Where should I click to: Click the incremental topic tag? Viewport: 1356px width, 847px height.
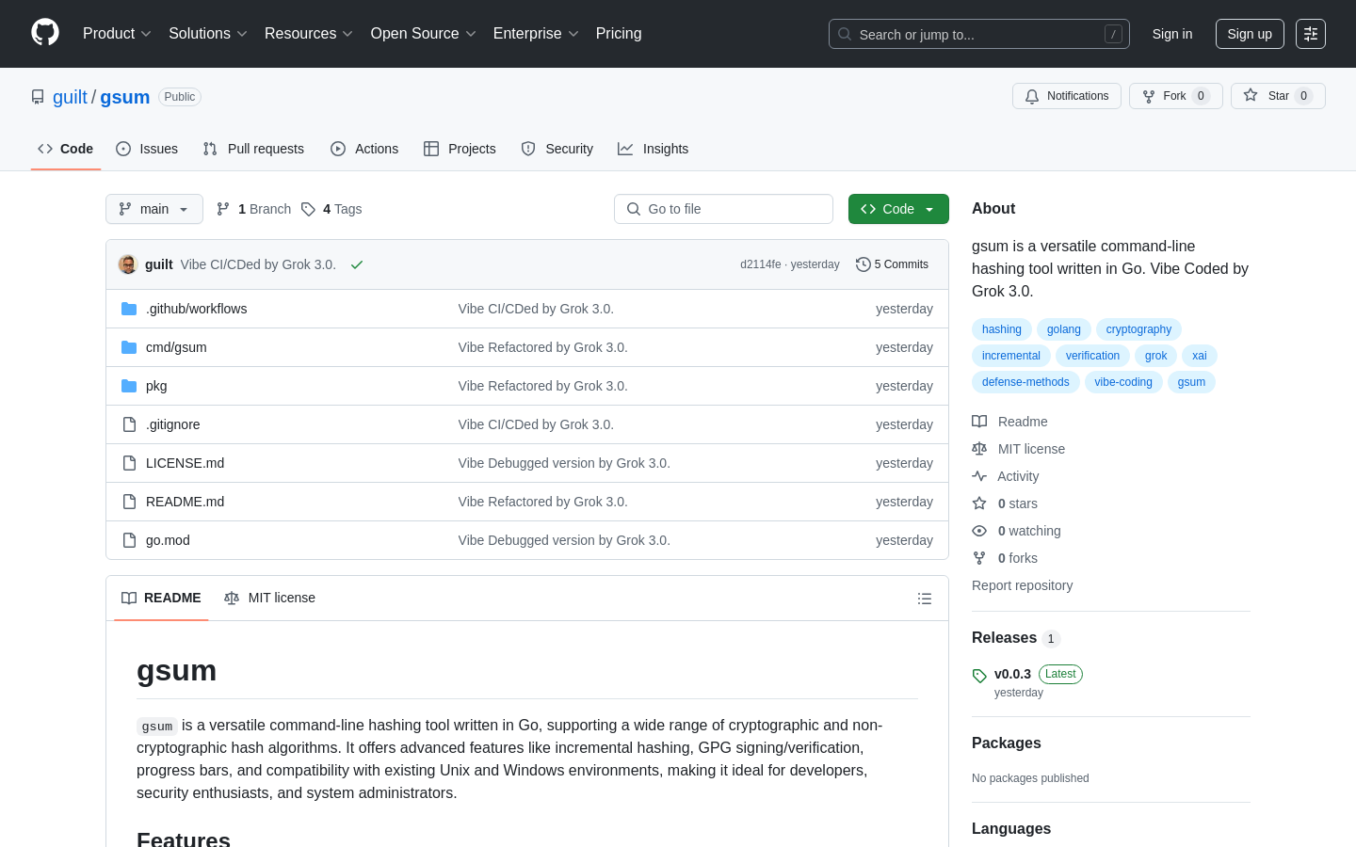pyautogui.click(x=1011, y=356)
